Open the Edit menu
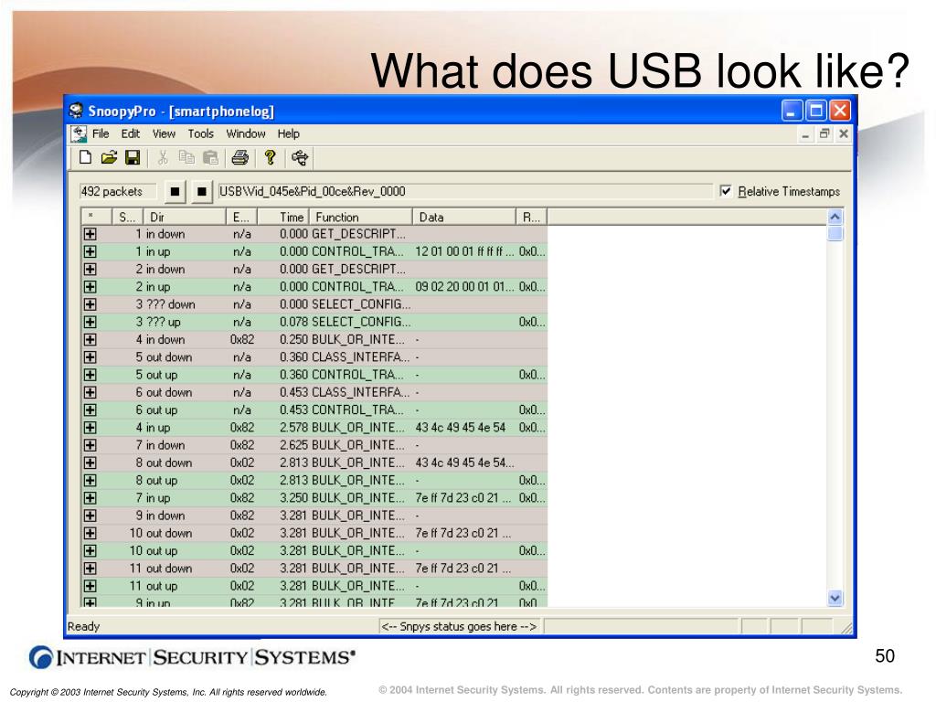The image size is (936, 702). [130, 133]
